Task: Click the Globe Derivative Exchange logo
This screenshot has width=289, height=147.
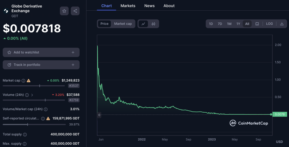Action: [6, 11]
